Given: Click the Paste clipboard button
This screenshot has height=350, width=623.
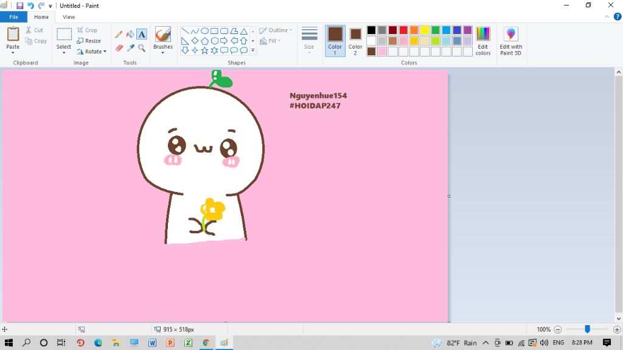Looking at the screenshot, I should click(13, 38).
